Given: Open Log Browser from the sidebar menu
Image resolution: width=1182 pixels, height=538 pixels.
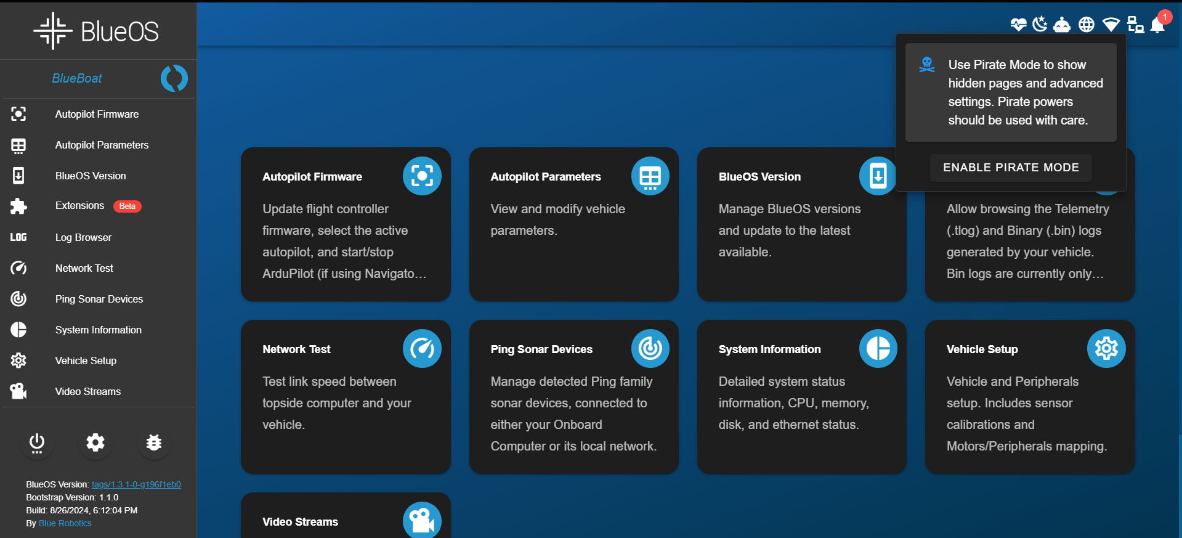Looking at the screenshot, I should click(99, 237).
